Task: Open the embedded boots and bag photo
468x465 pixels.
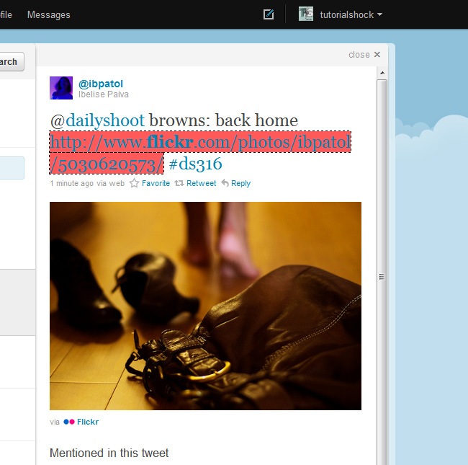Action: pyautogui.click(x=205, y=306)
